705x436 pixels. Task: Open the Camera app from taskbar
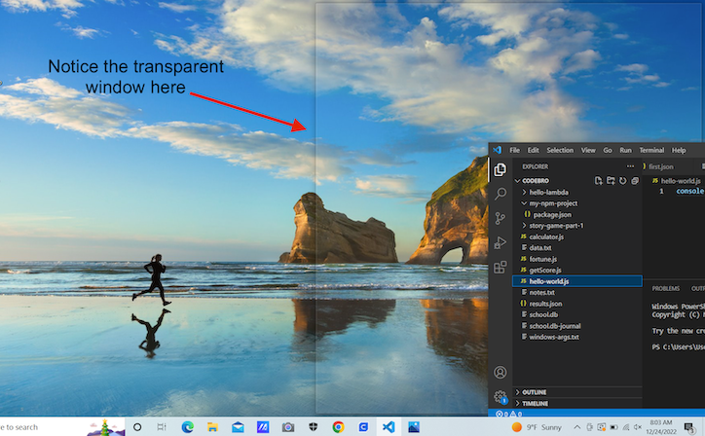[288, 427]
